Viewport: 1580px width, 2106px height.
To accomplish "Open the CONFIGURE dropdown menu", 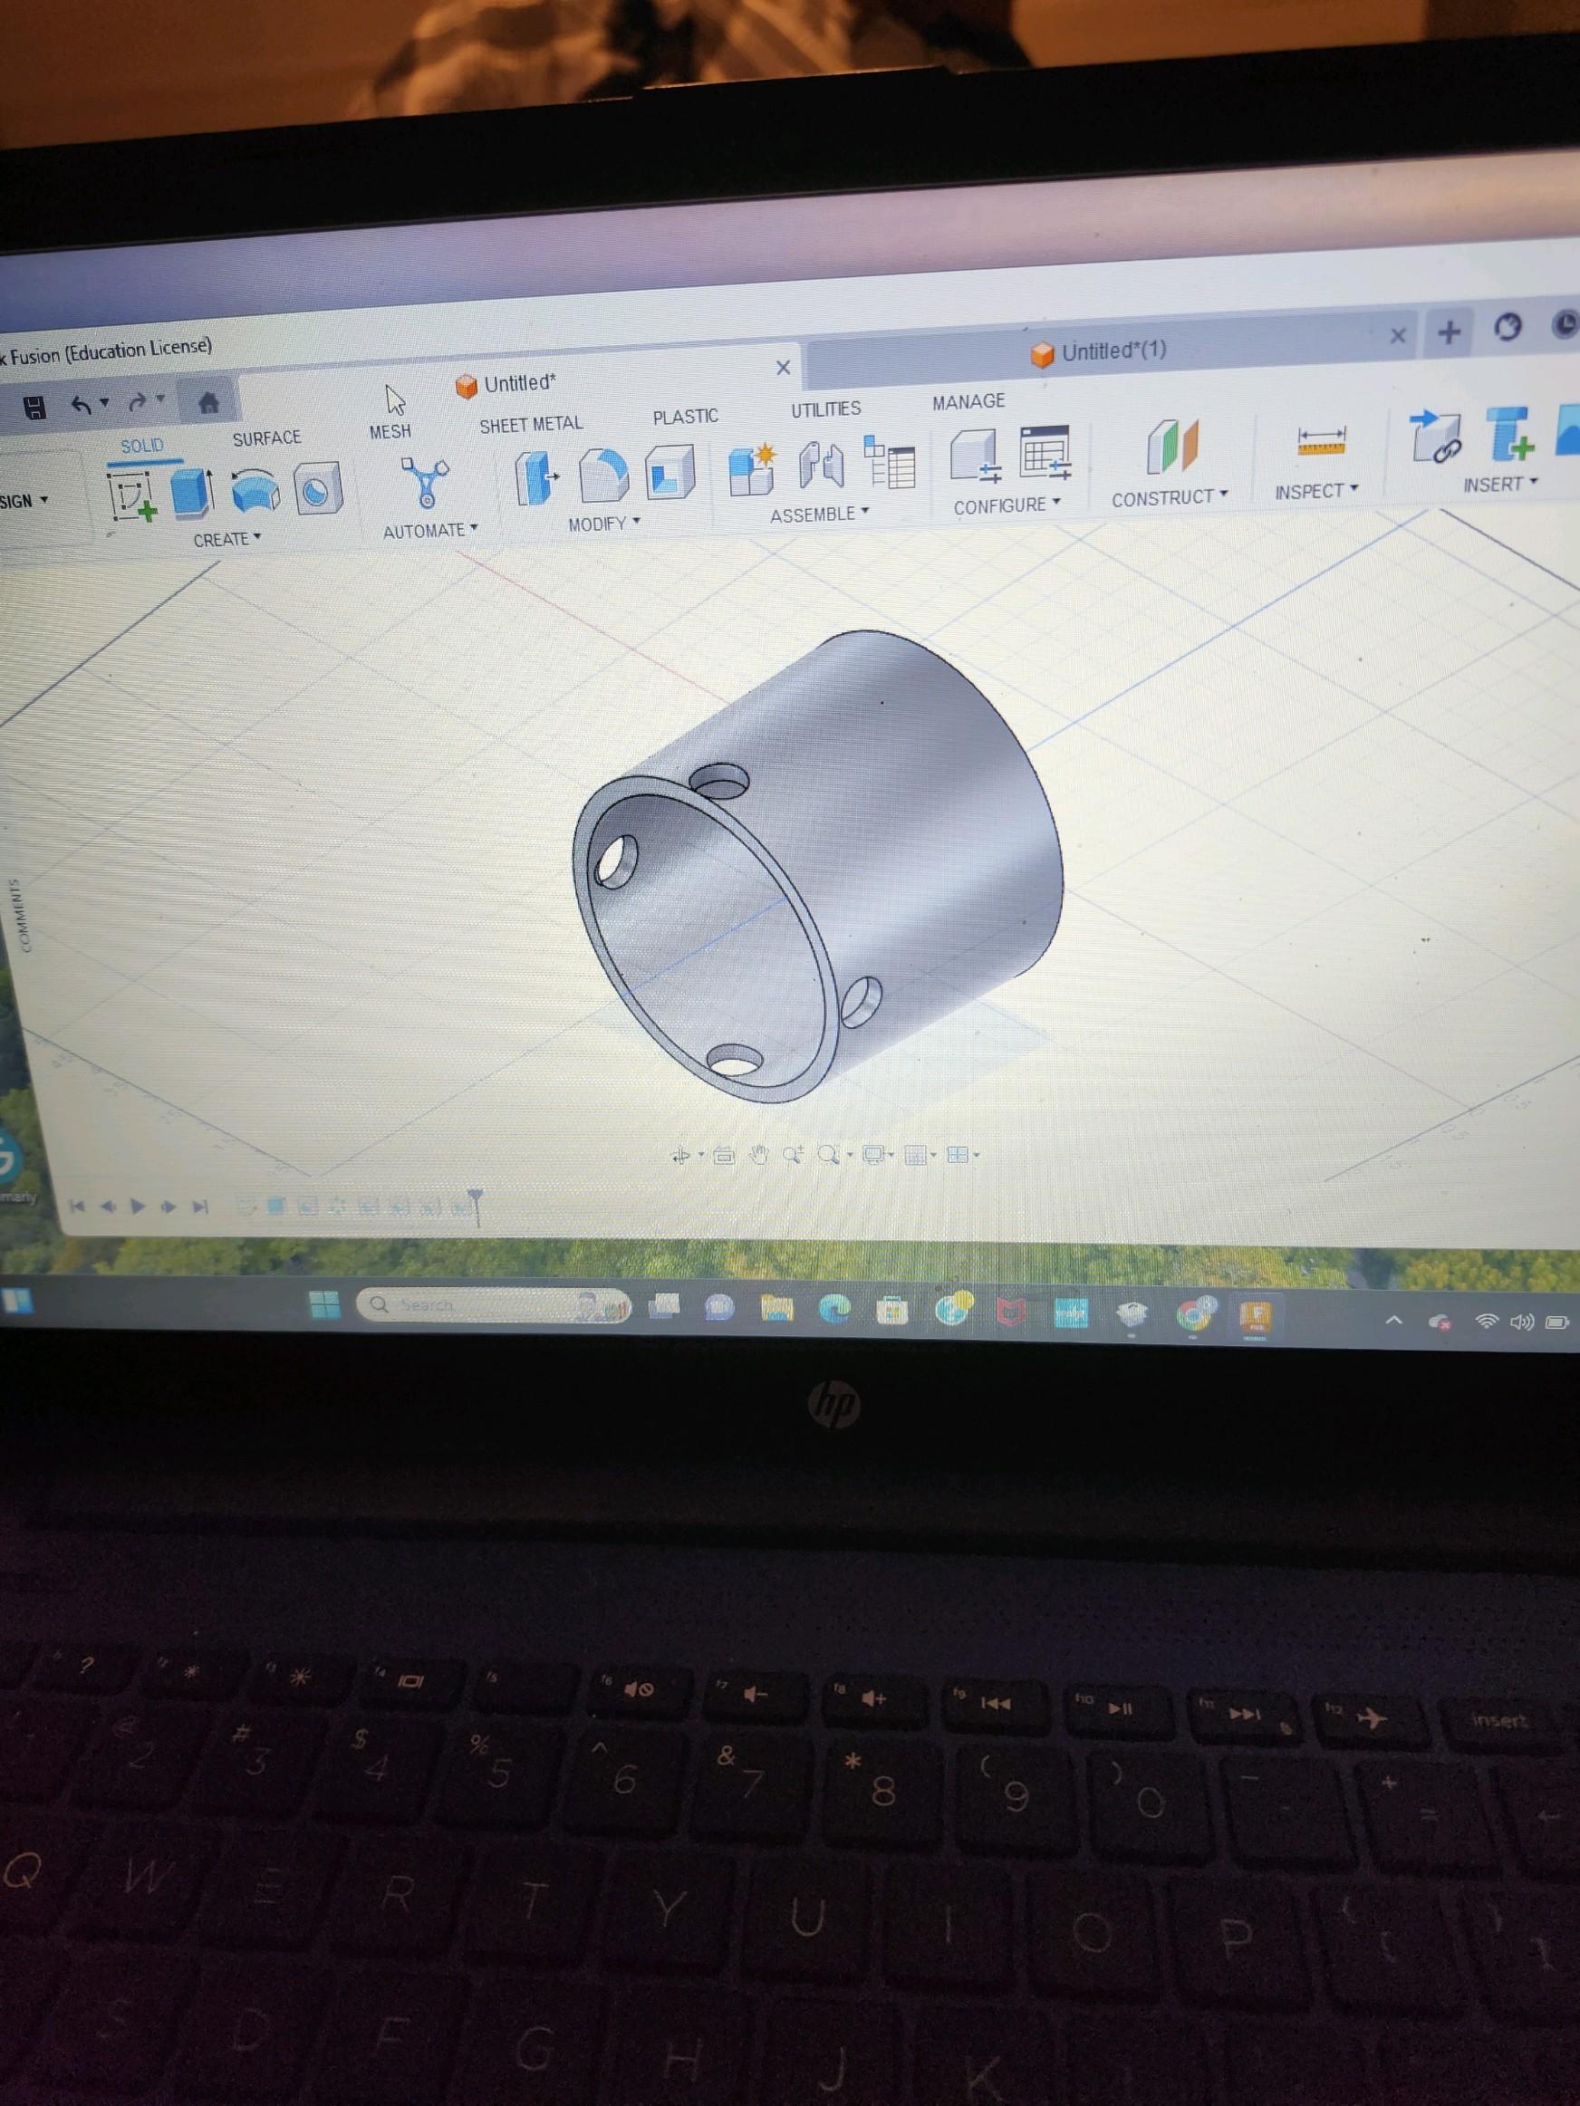I will coord(1007,505).
